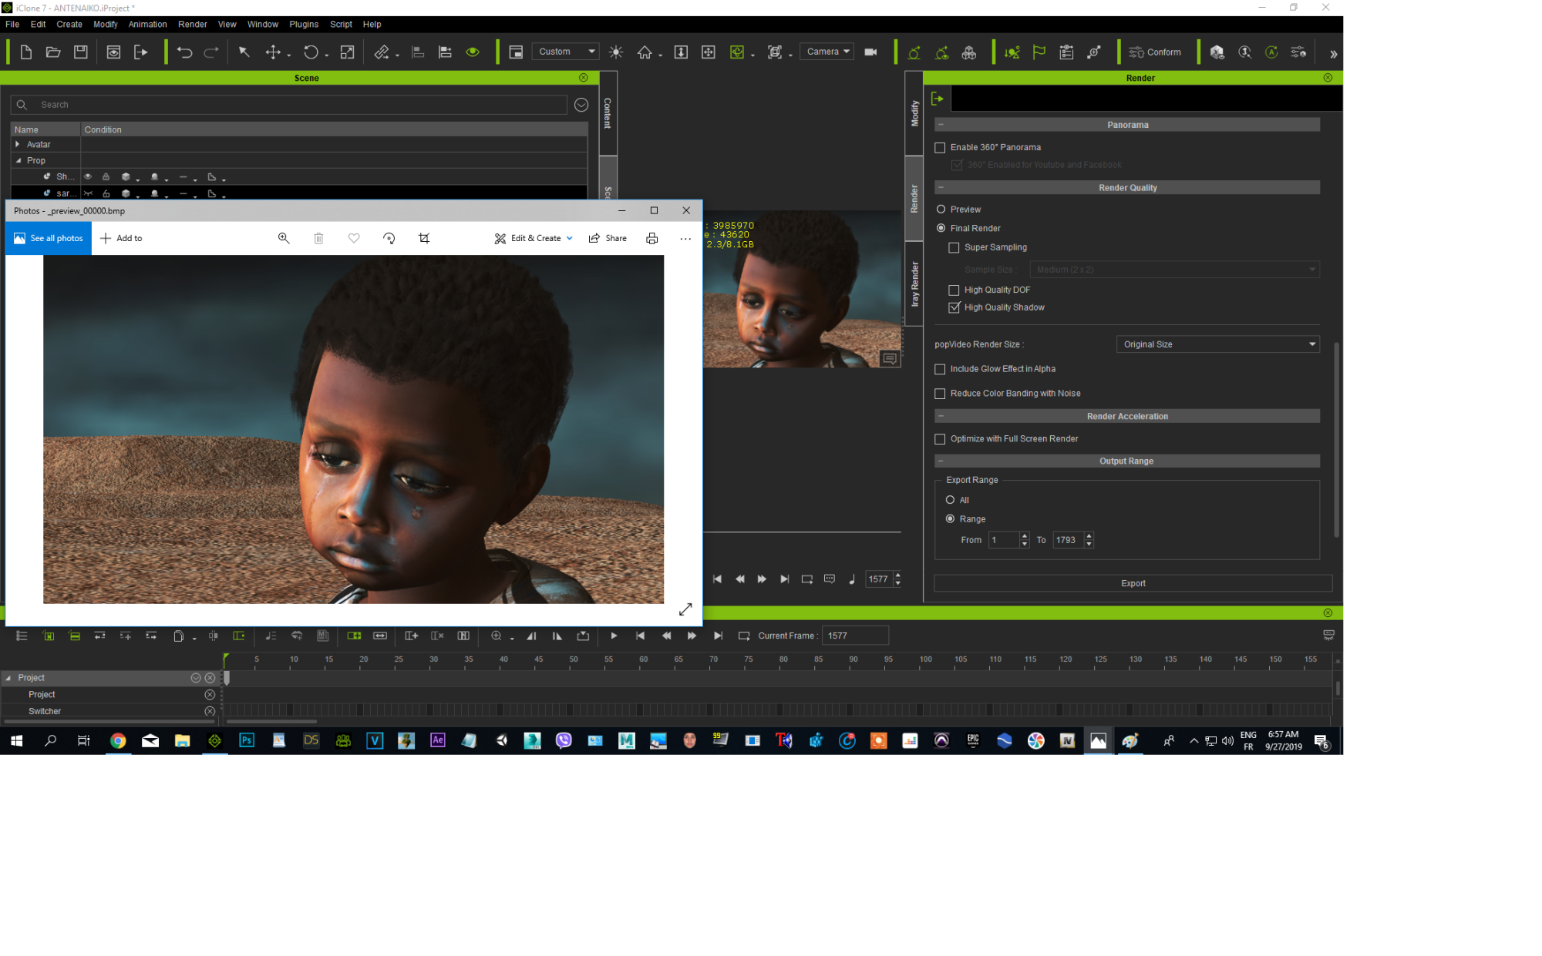Viewport: 1542px width, 956px height.
Task: Click the Print icon in Photos
Action: pos(652,239)
